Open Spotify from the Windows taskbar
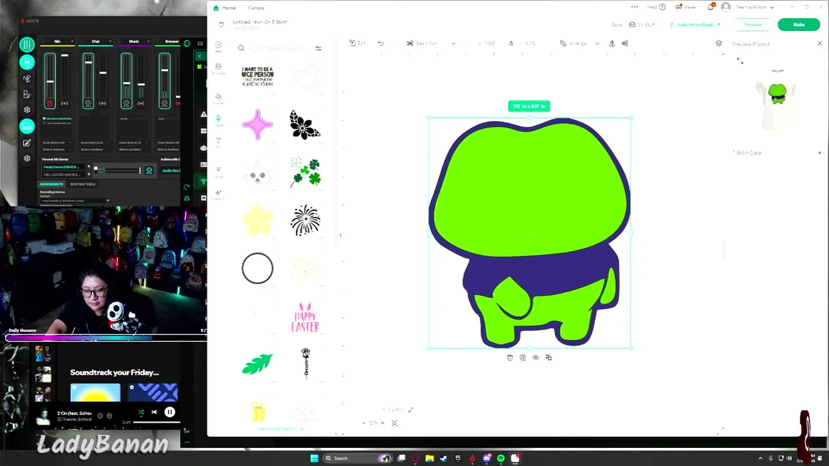Viewport: 829px width, 466px height. coord(501,458)
